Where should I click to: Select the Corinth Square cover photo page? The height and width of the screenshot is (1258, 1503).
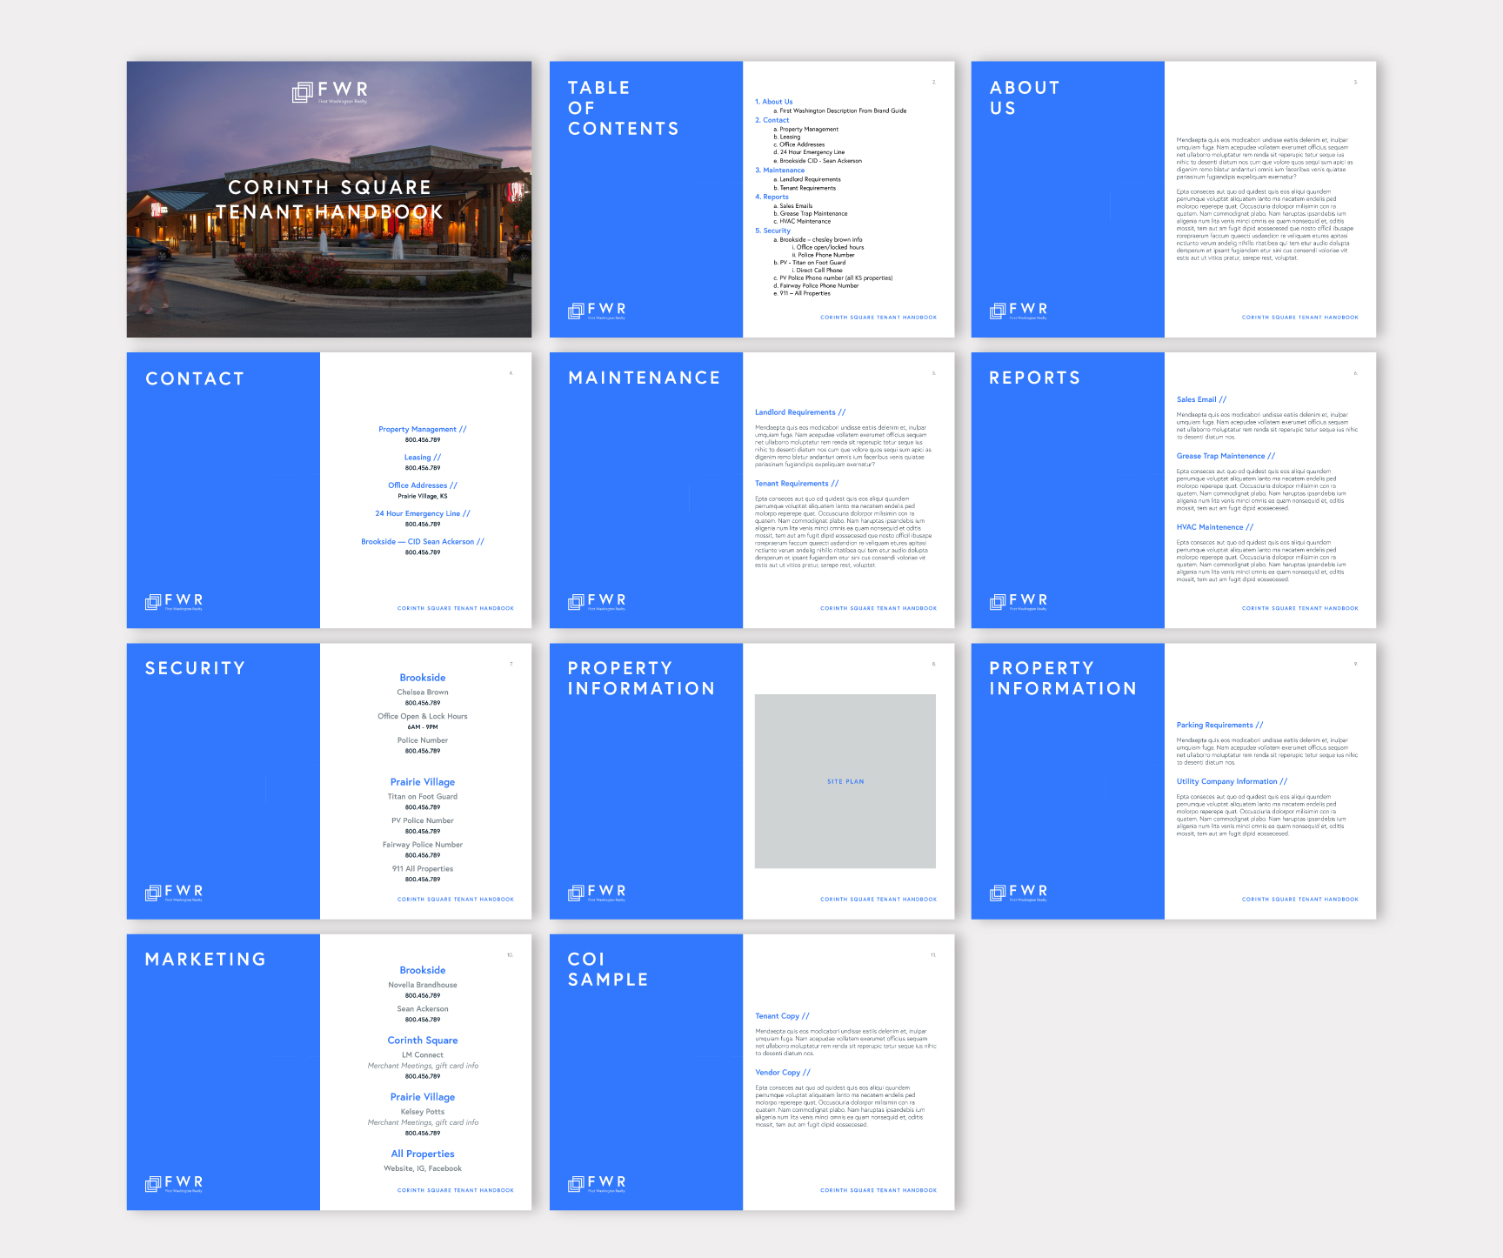click(329, 199)
